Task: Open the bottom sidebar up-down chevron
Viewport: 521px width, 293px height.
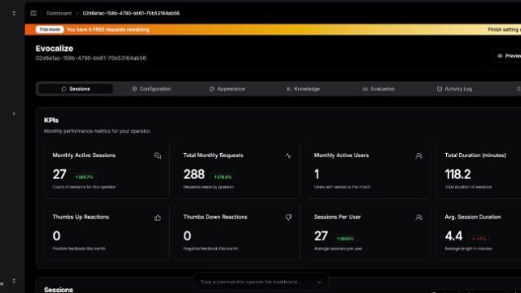Action: coord(14,281)
